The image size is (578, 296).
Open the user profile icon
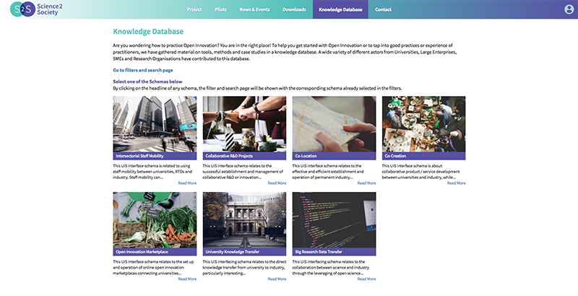pos(569,9)
